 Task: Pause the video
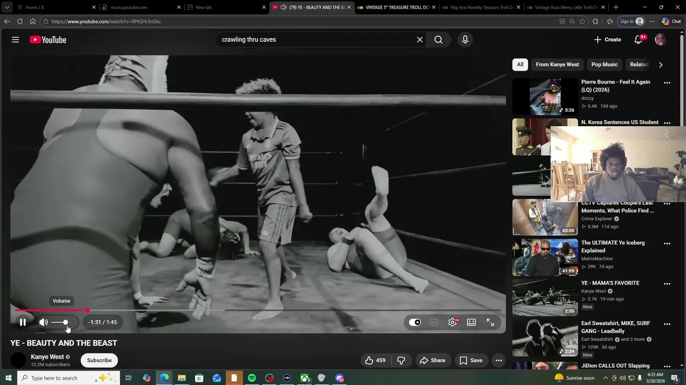(x=23, y=322)
